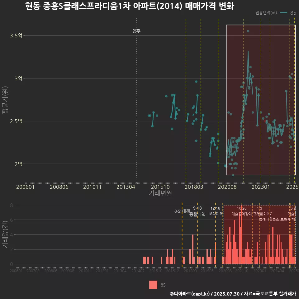Viewport: 299px width, 299px height.
Task: Click 201612 on the volume chart axis
Action: click(x=172, y=271)
